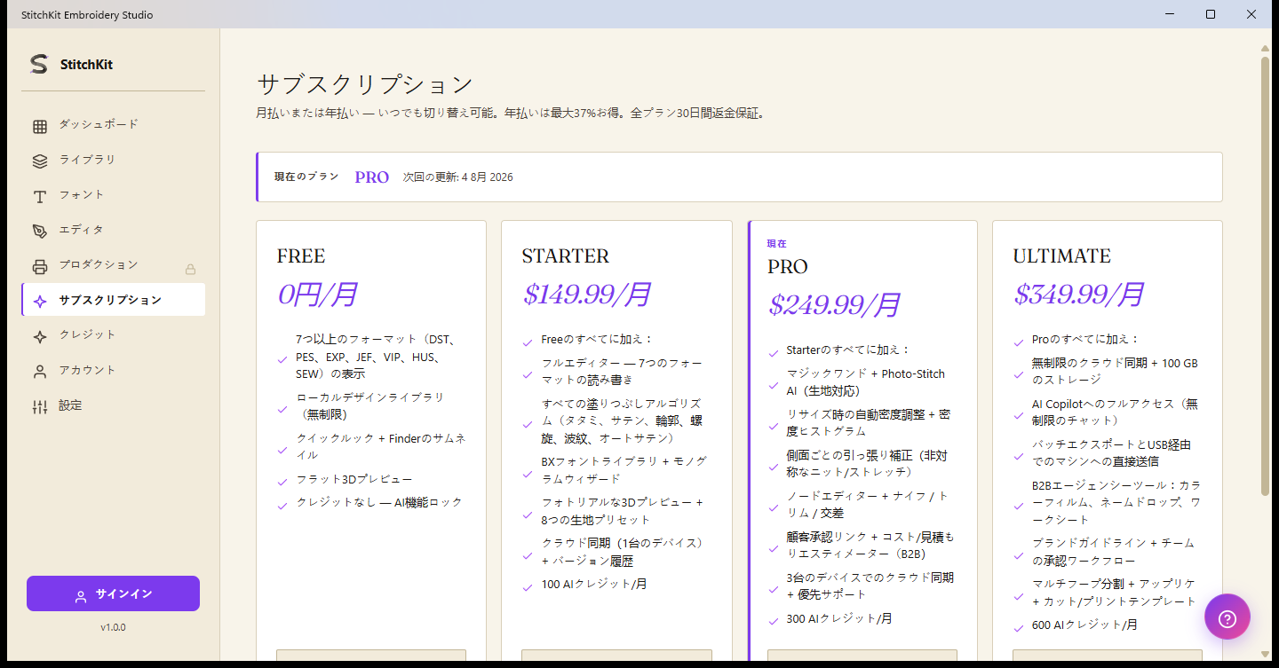Click 次回の更新: 4 8月 2026 text

click(457, 177)
